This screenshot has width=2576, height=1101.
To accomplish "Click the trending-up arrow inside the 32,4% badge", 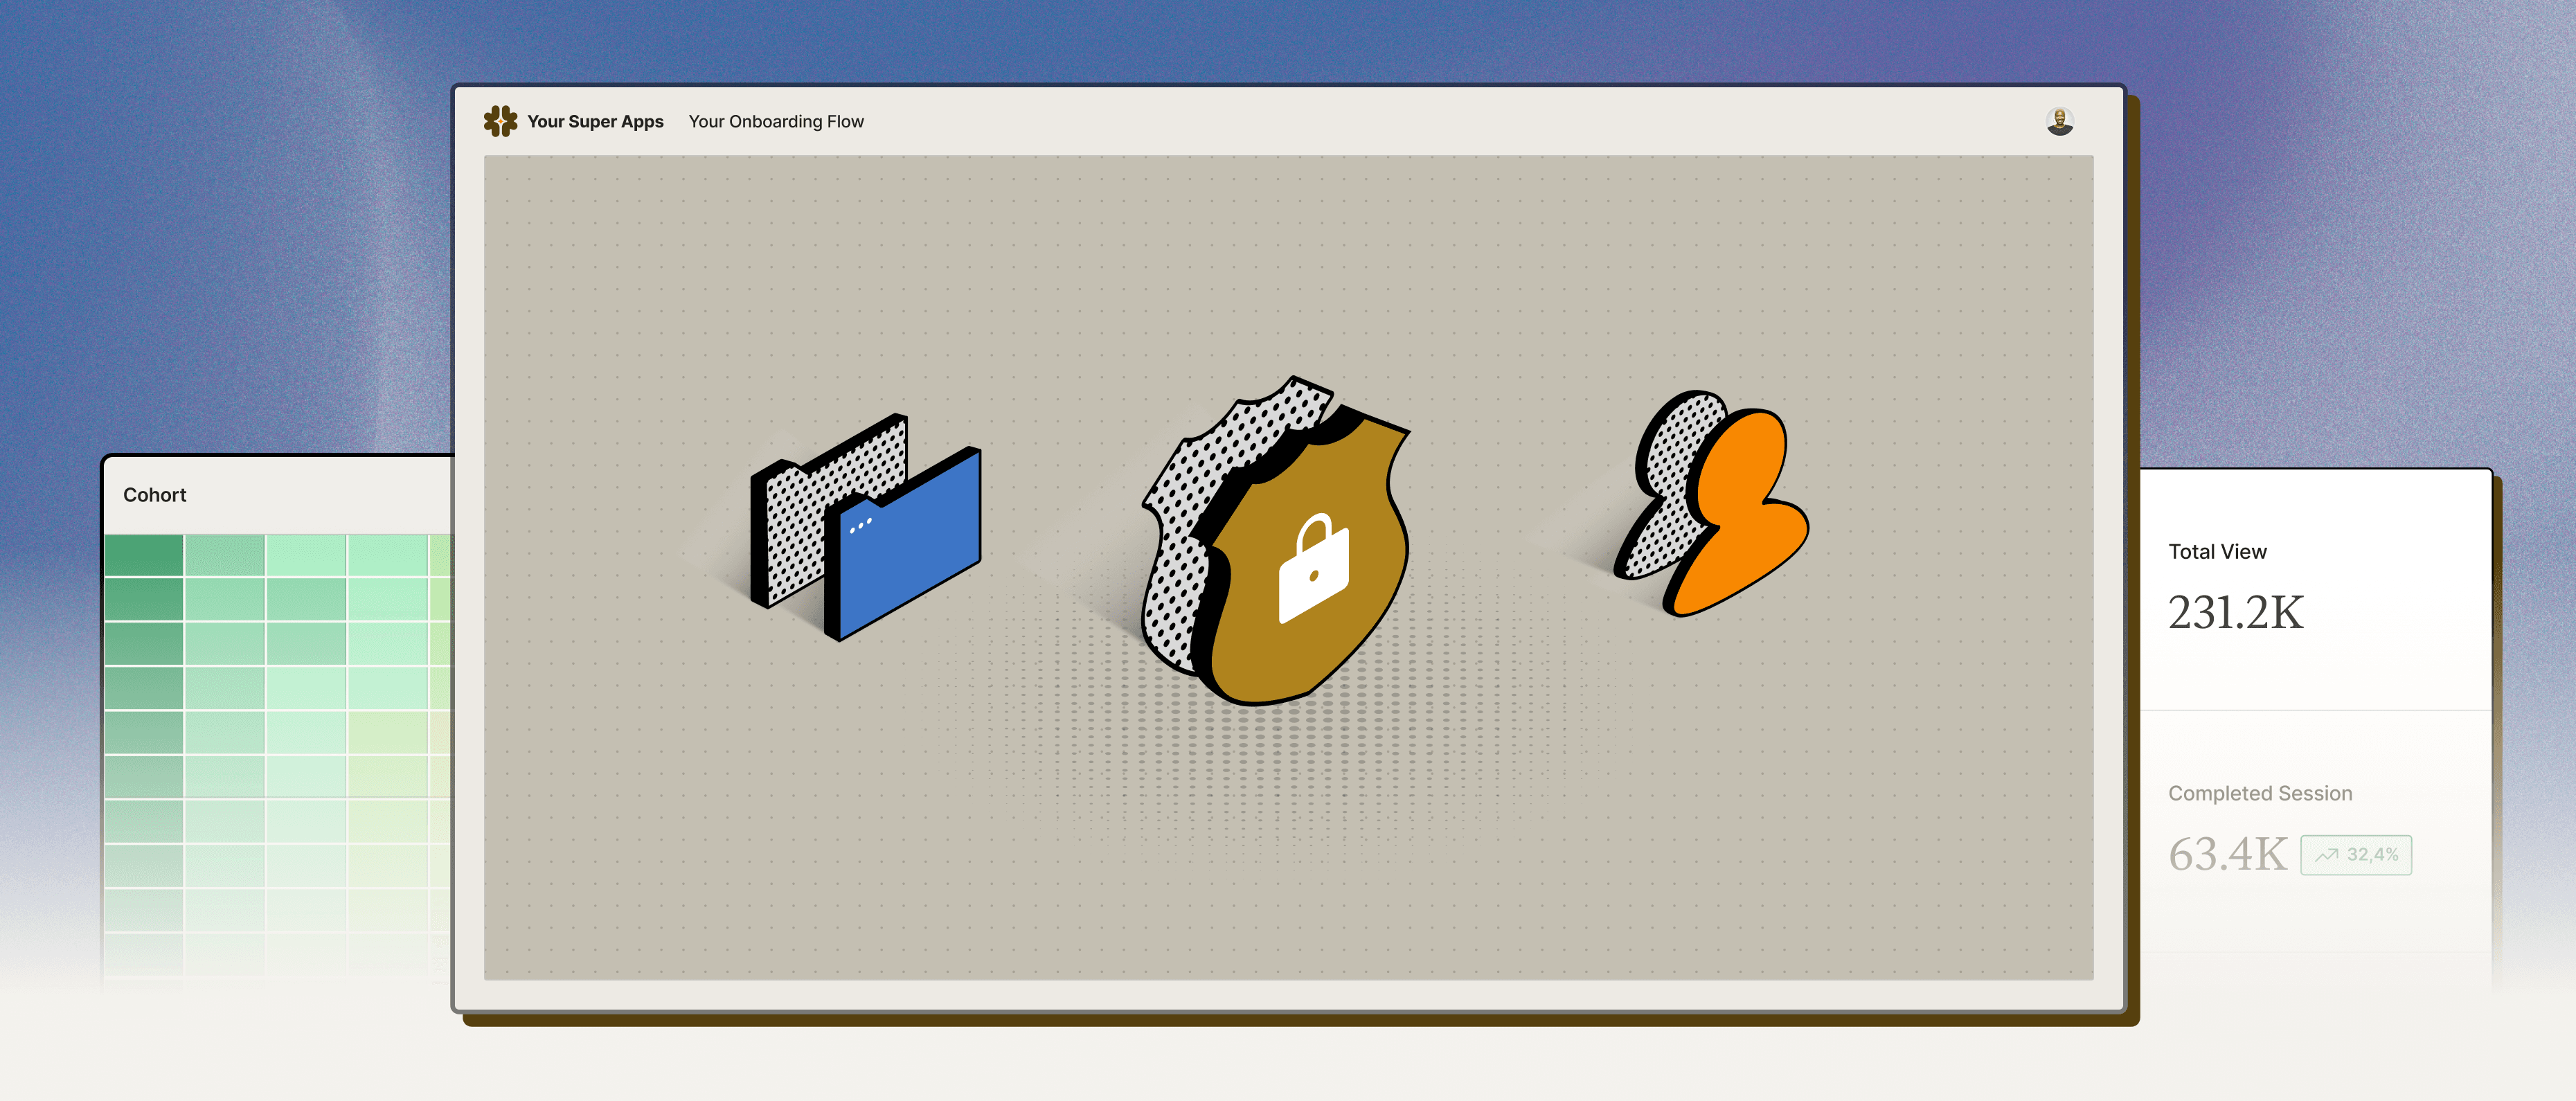I will (2327, 855).
